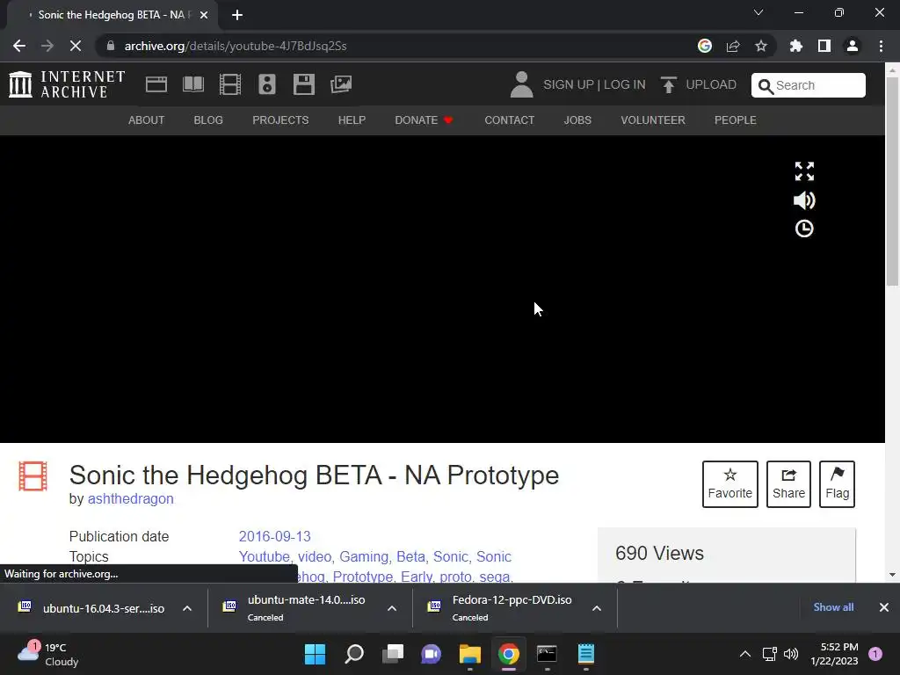This screenshot has width=900, height=675.
Task: Open the Chrome three-dot menu
Action: (881, 46)
